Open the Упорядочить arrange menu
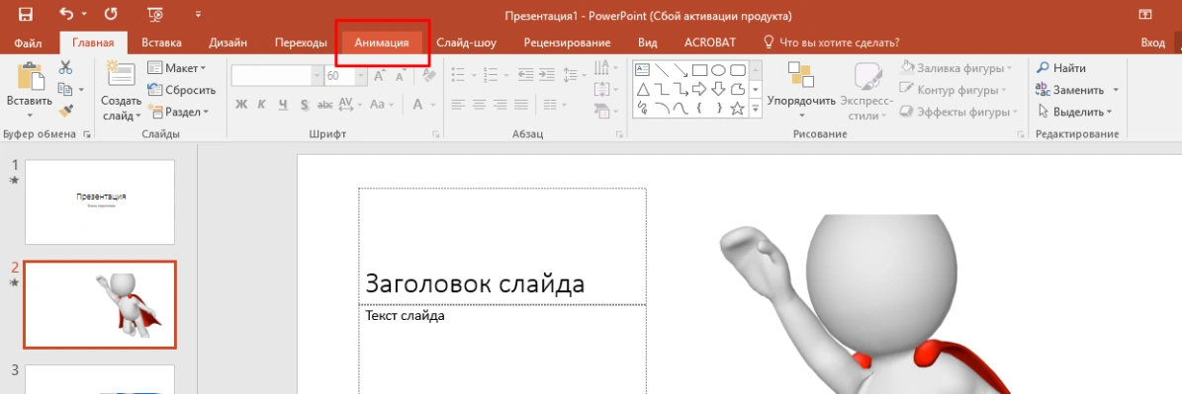This screenshot has height=394, width=1182. pyautogui.click(x=801, y=90)
